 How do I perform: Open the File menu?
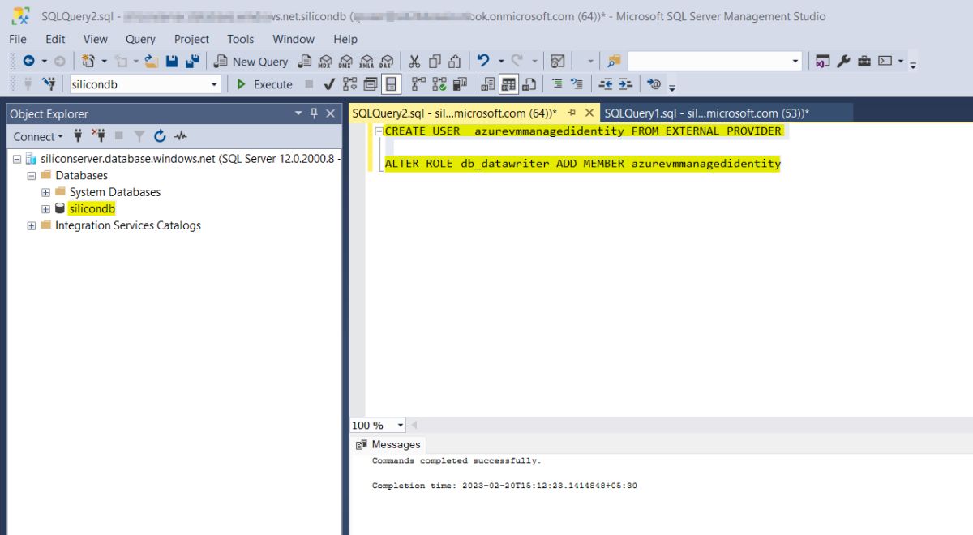pyautogui.click(x=18, y=38)
